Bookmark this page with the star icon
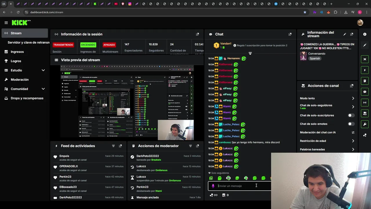Viewport: 371px width, 209px height. click(x=305, y=12)
